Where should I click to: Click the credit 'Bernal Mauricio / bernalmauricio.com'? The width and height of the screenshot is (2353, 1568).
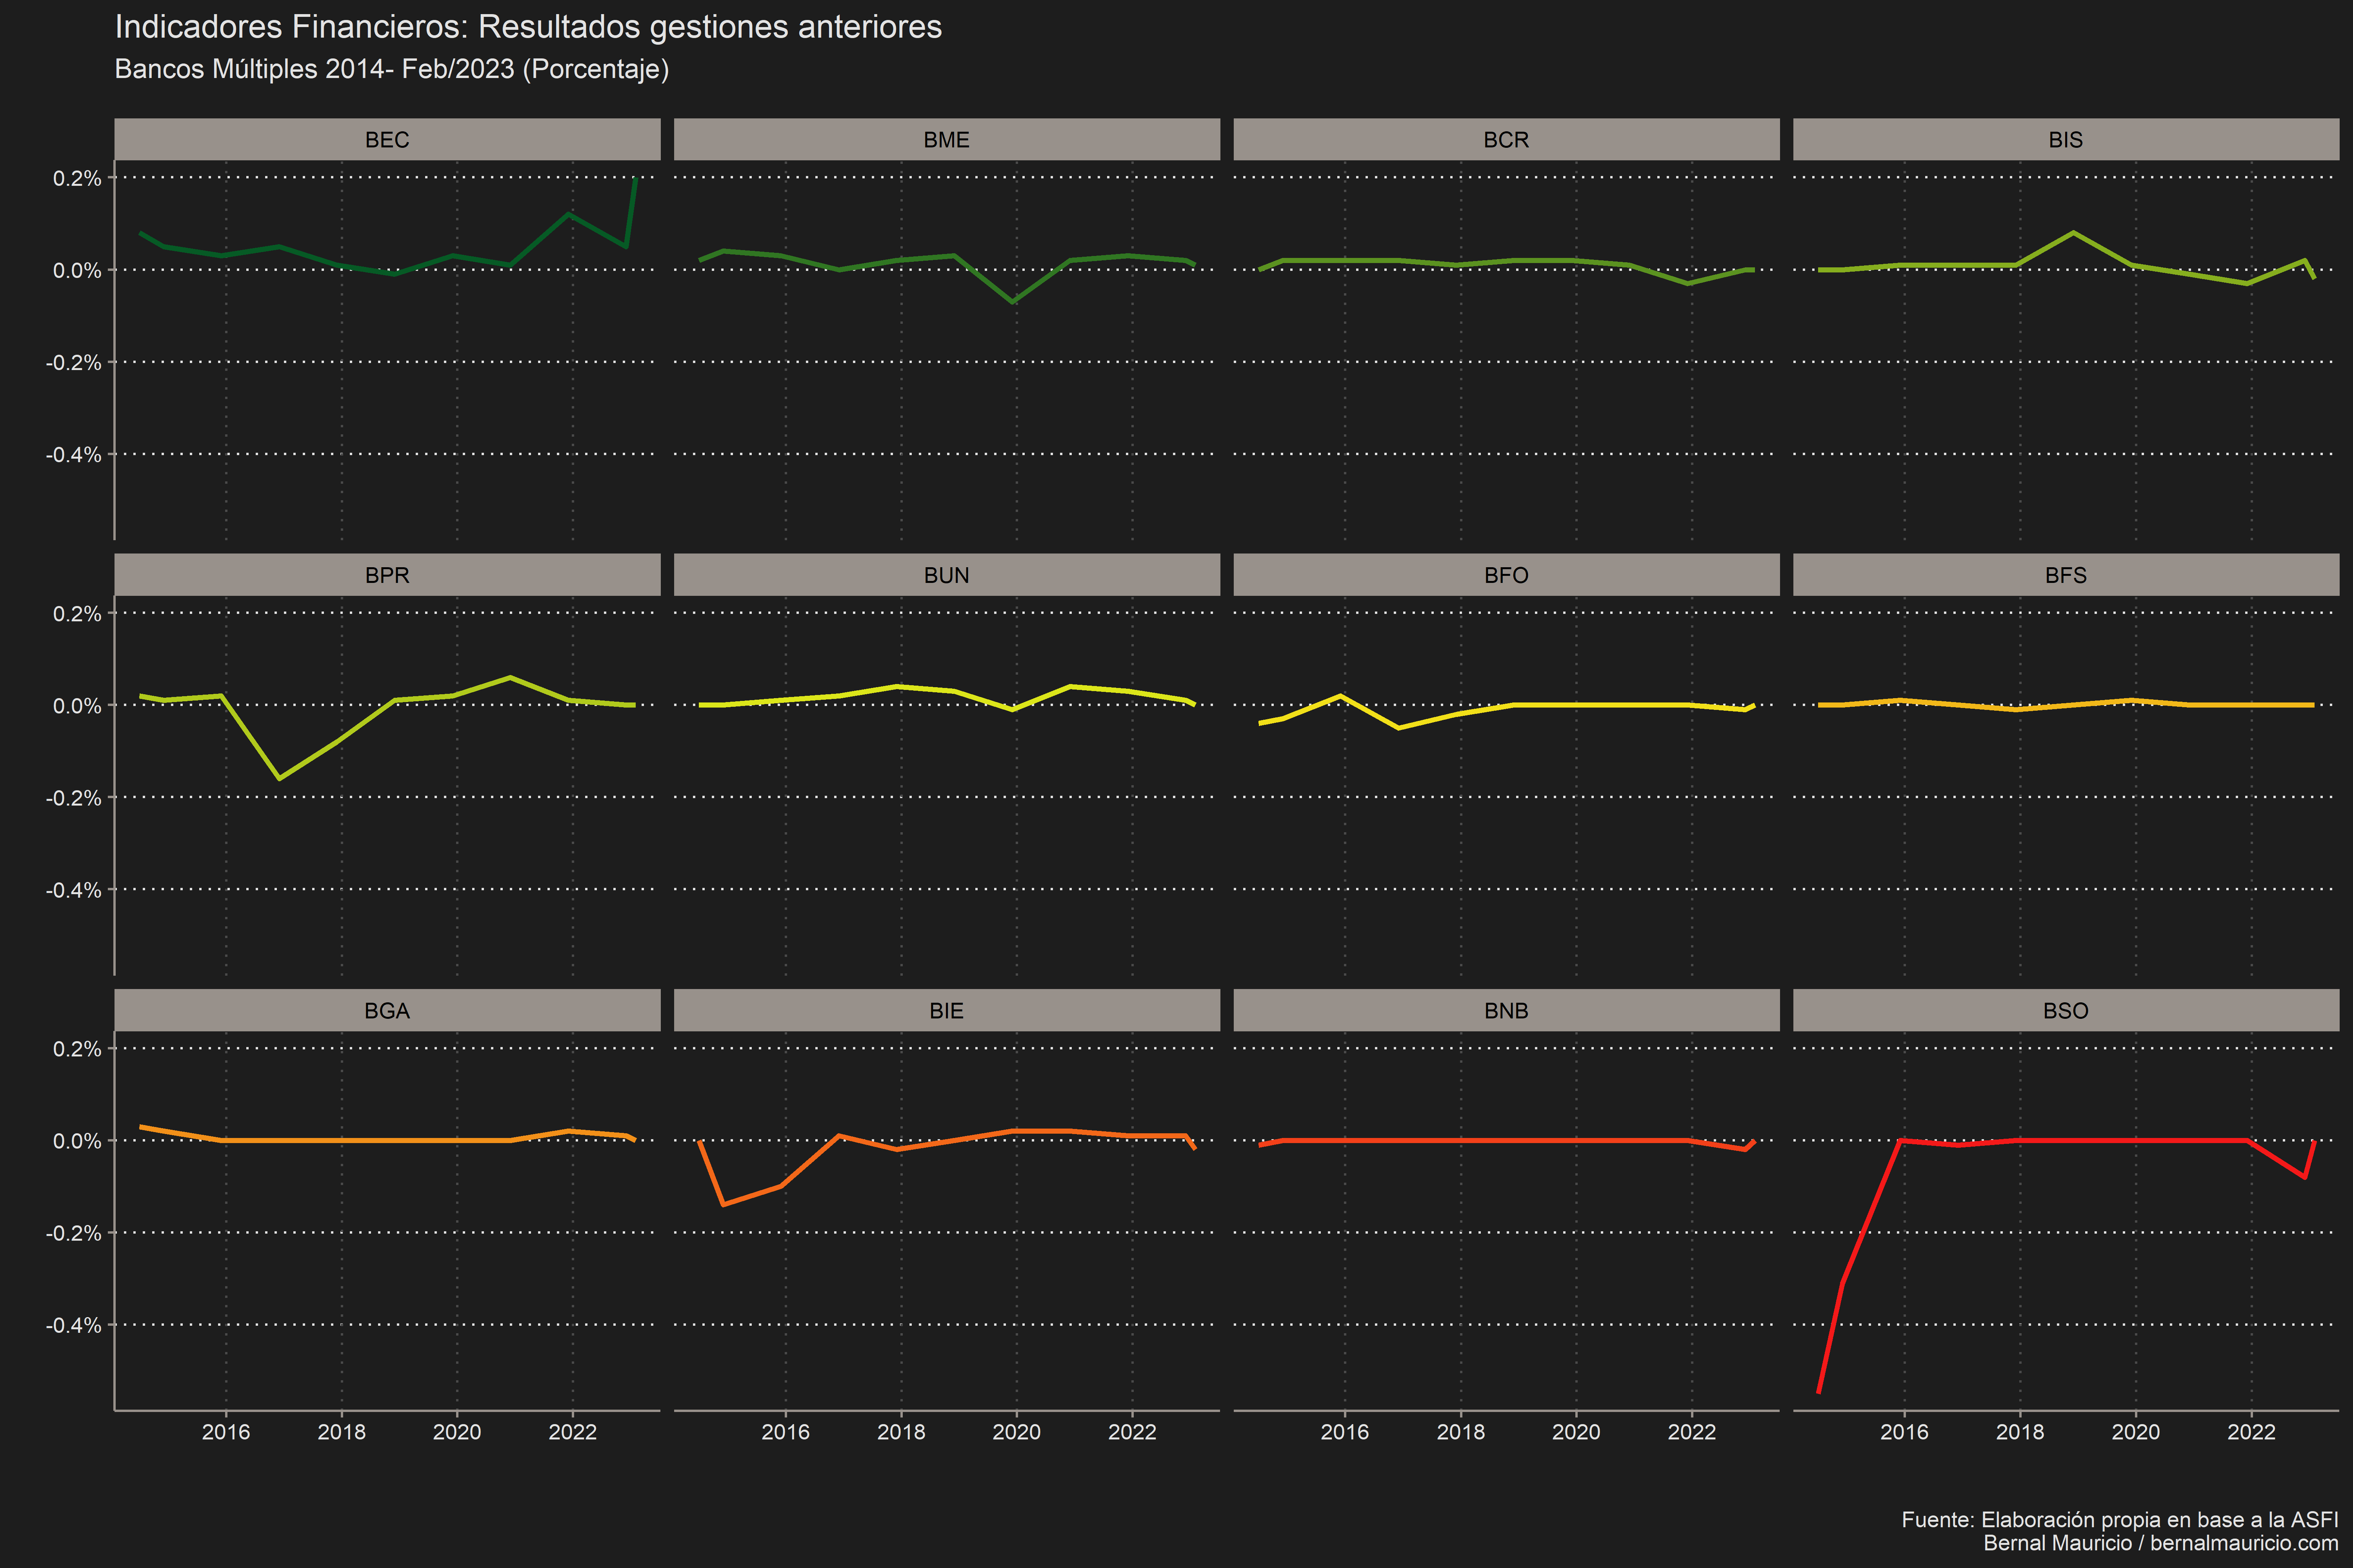pos(2161,1543)
